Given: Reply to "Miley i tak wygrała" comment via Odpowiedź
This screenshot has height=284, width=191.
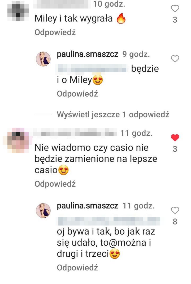Looking at the screenshot, I should [x=55, y=32].
